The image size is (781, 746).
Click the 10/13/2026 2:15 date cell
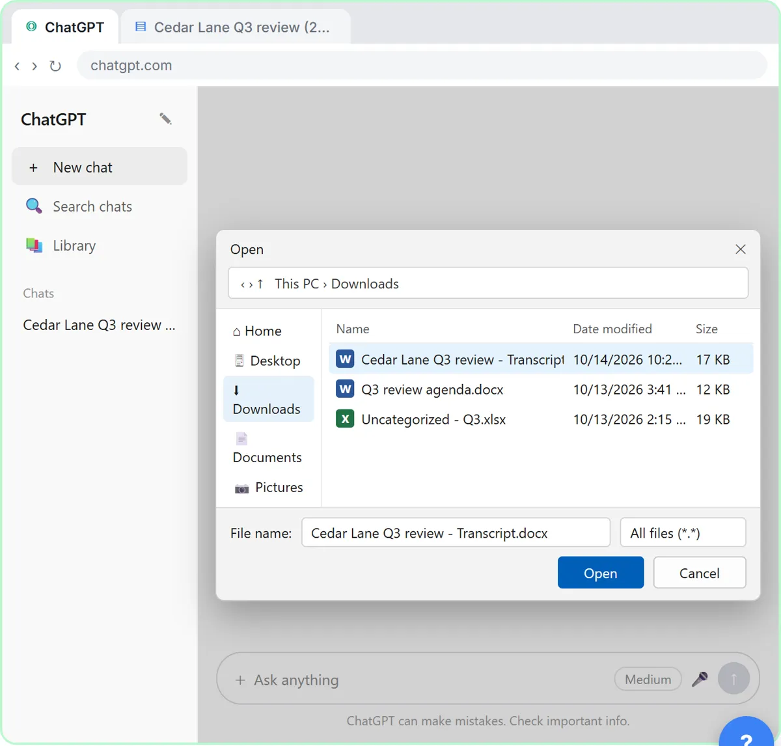point(629,420)
